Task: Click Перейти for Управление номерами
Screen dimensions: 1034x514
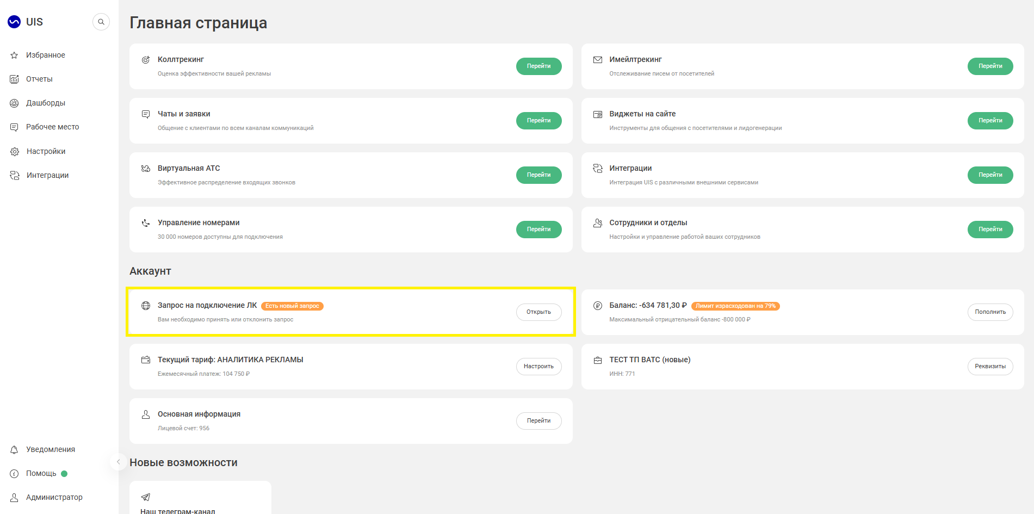Action: coord(538,230)
